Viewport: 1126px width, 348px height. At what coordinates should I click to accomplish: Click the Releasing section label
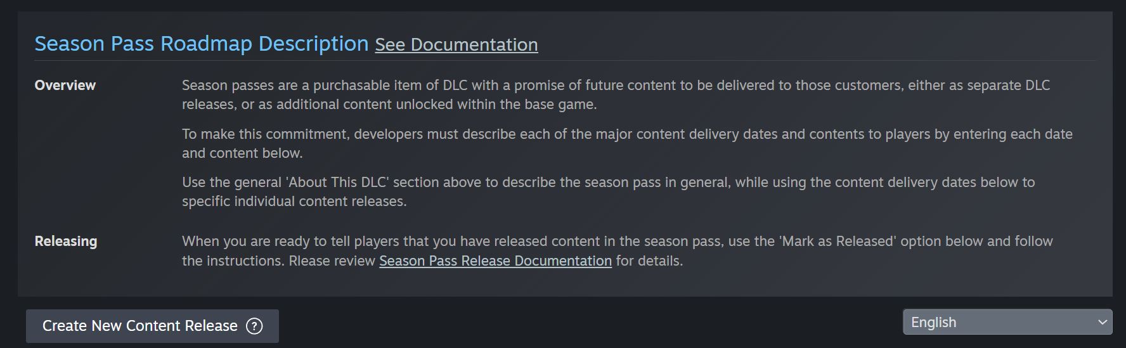click(x=66, y=241)
